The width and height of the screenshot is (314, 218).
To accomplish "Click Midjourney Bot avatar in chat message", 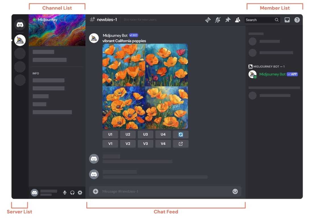I will pos(94,38).
